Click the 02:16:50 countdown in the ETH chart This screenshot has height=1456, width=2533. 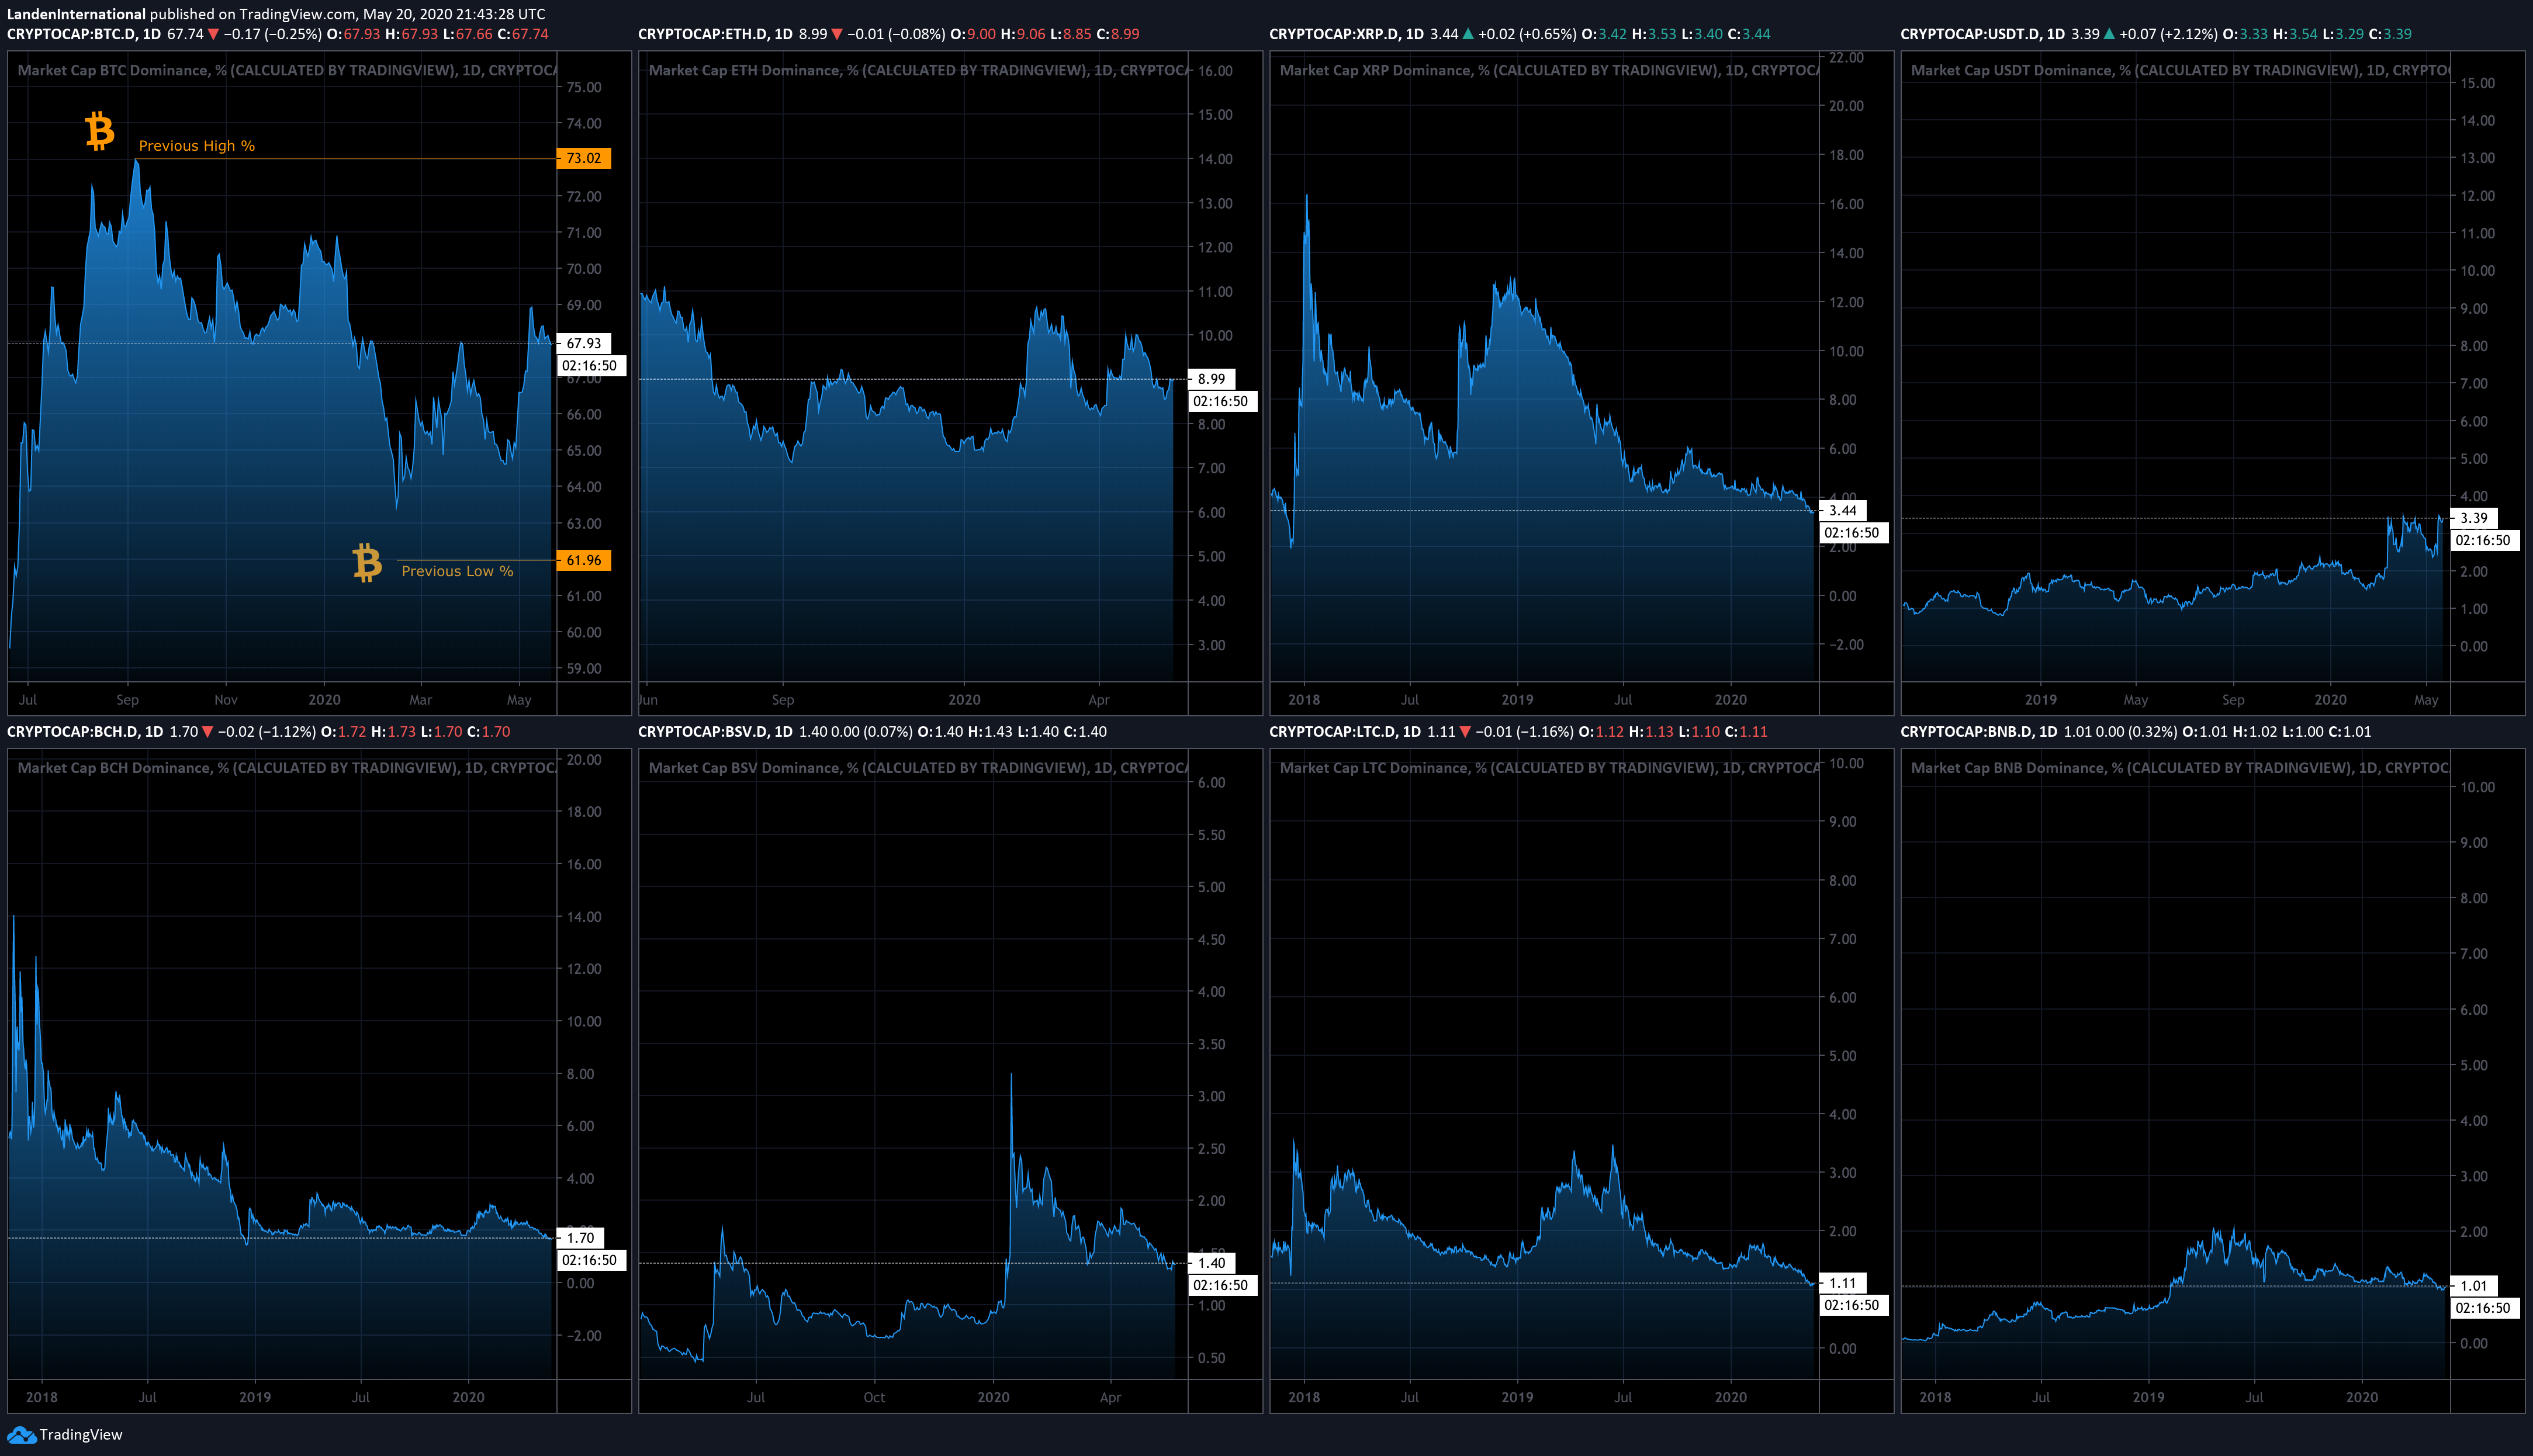(1221, 401)
